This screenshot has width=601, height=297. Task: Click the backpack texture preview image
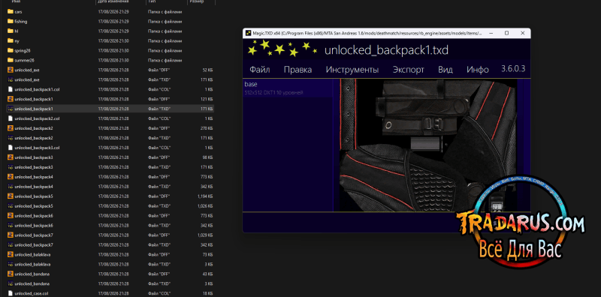tap(427, 145)
